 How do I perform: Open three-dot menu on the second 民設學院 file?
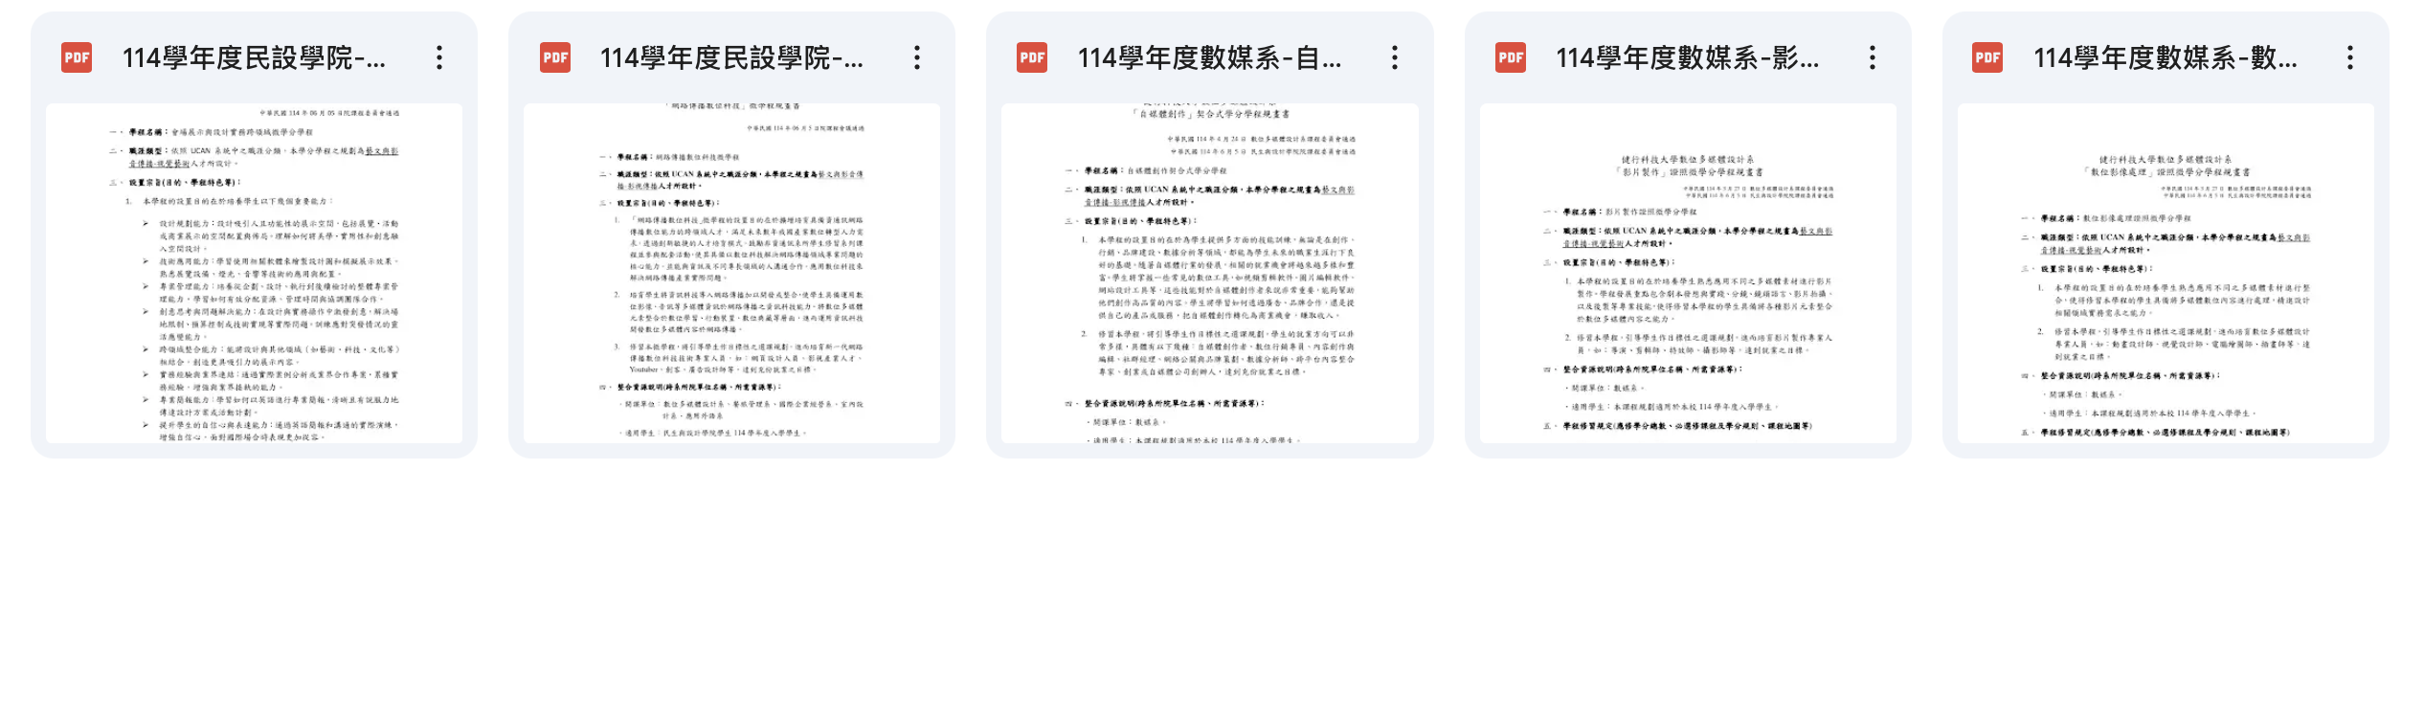(917, 58)
